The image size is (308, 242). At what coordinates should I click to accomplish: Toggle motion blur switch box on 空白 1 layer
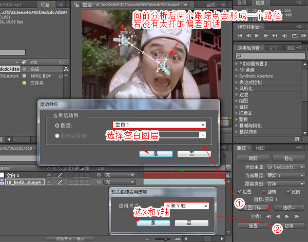coord(76,175)
